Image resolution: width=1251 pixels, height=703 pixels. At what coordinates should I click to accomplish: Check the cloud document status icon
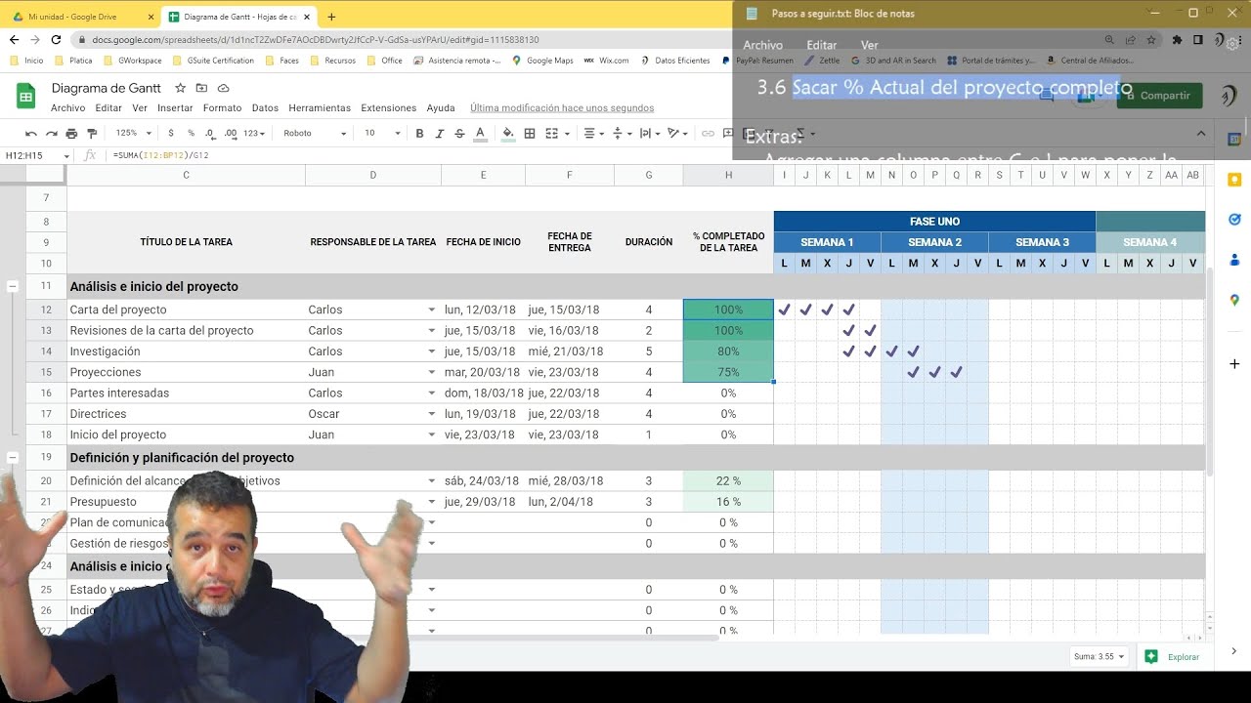click(224, 88)
